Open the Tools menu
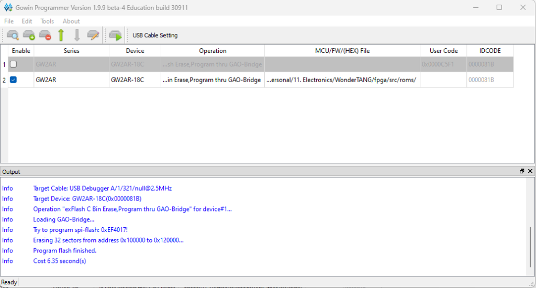536x288 pixels. click(47, 21)
